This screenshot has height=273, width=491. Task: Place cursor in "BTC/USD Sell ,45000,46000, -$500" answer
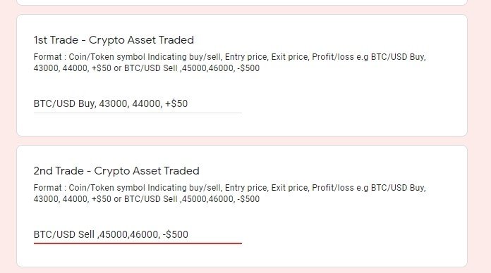pyautogui.click(x=111, y=234)
